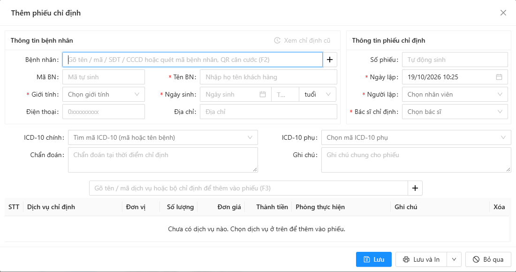Screen dimensions: 516x272
Task: Click the plus icon to add new patient
Action: coord(330,60)
